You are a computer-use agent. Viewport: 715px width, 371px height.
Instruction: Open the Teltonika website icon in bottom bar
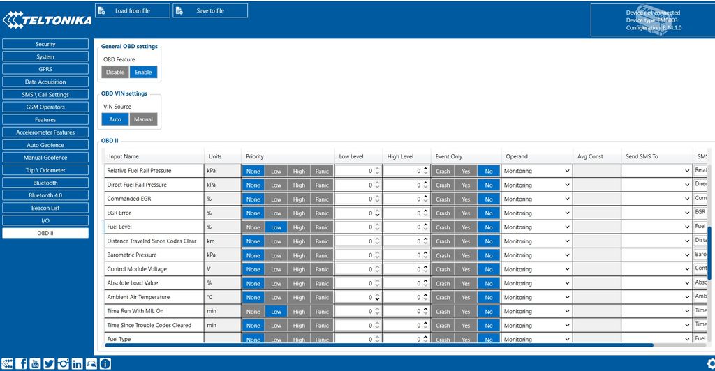tap(7, 363)
